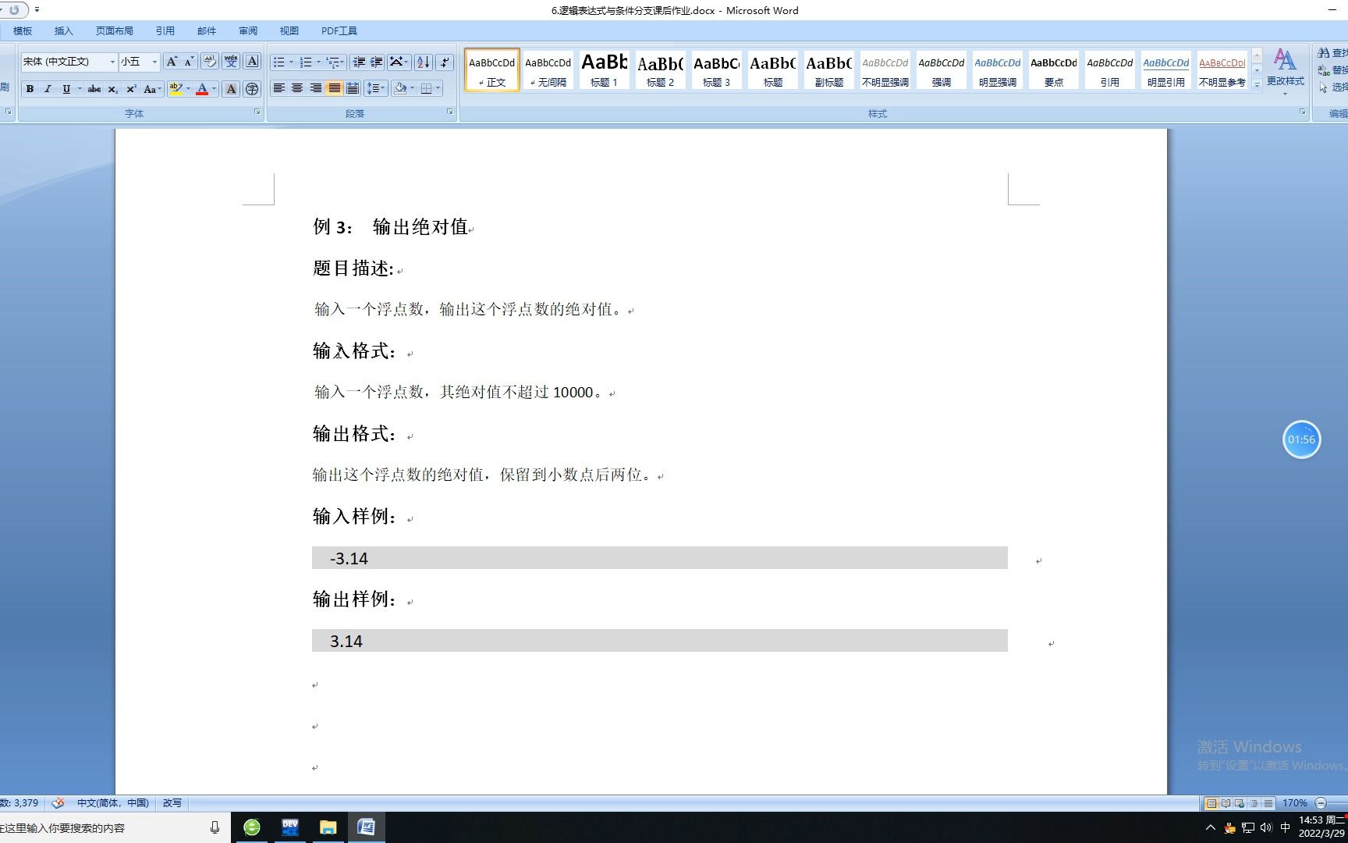Click the Superscript icon

tap(130, 88)
